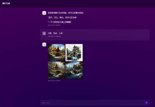This screenshot has height=107, width=155.
Task: Open the dark cottage with river rapids thumbnail
Action: click(74, 70)
